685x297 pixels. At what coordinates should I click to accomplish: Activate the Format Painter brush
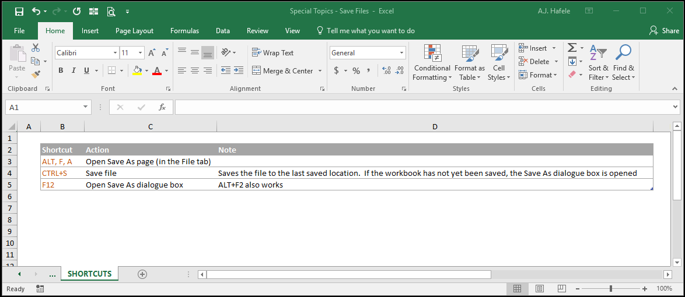click(36, 74)
